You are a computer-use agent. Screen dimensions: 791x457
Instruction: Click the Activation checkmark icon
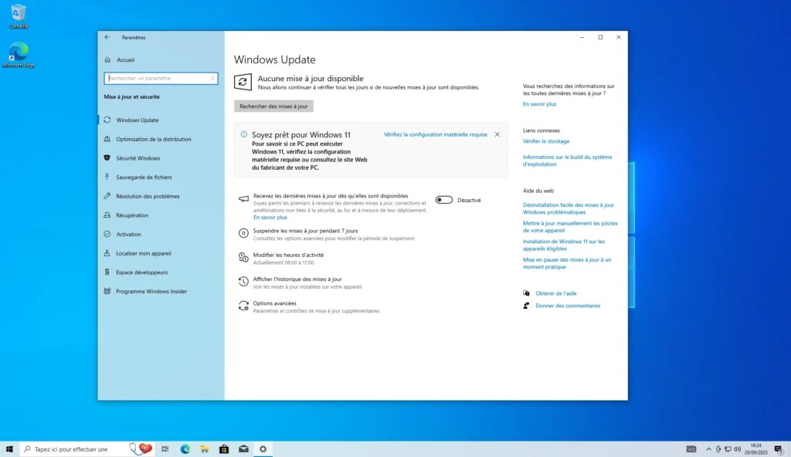[x=107, y=234]
